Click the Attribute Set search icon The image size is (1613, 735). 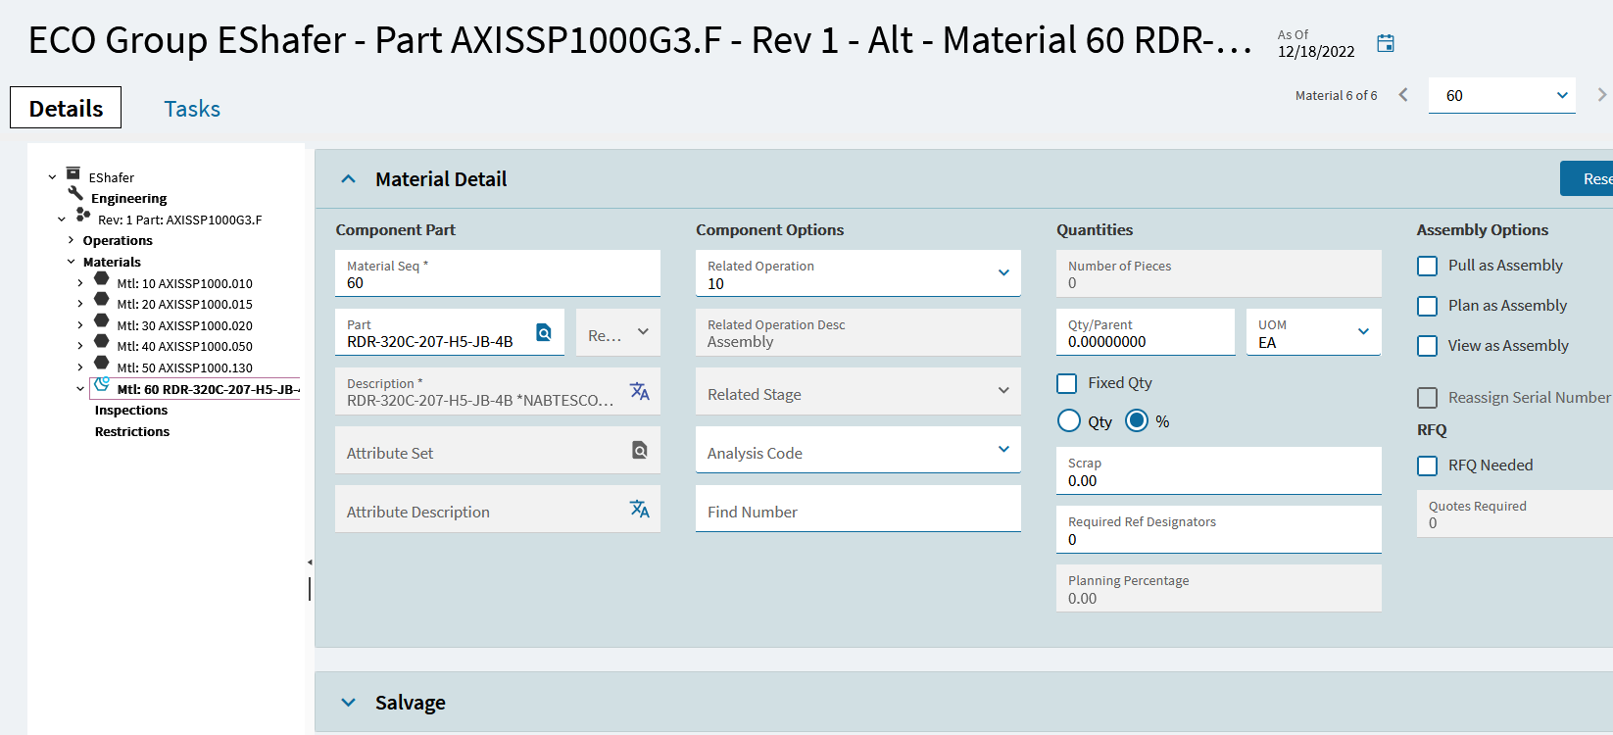[639, 450]
